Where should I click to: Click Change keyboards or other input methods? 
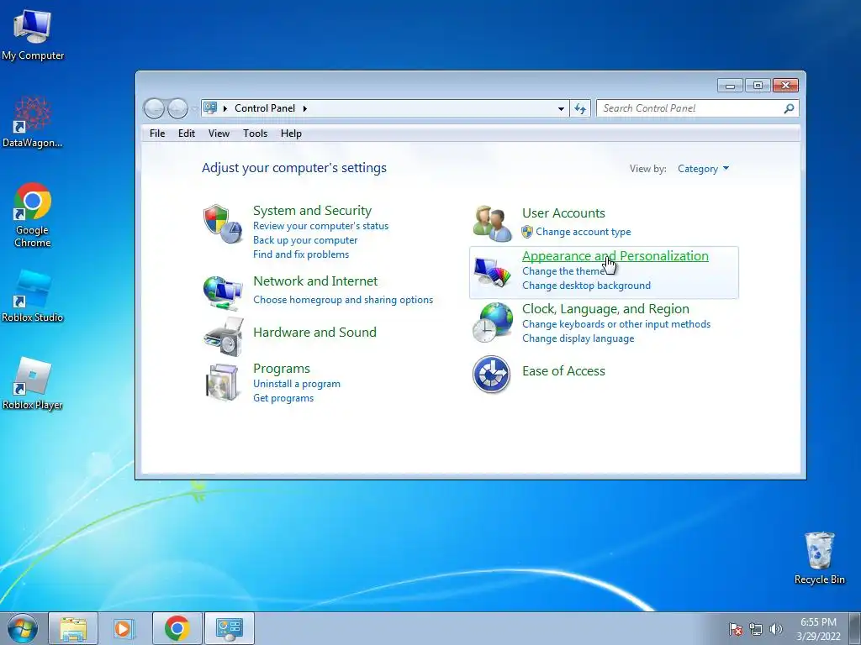[616, 325]
